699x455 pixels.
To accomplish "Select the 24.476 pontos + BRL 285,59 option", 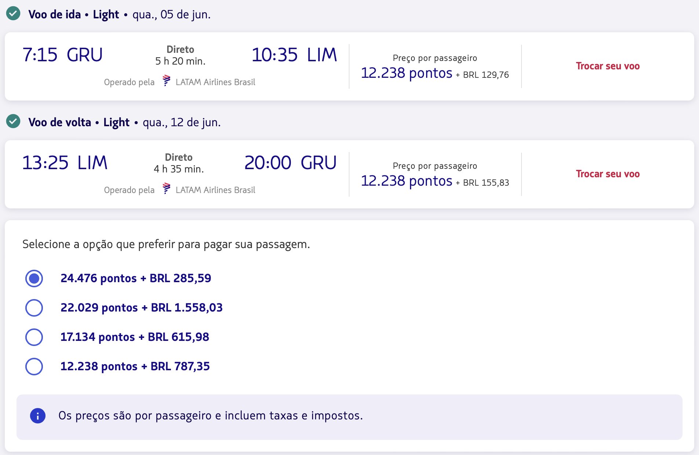I will (x=34, y=279).
